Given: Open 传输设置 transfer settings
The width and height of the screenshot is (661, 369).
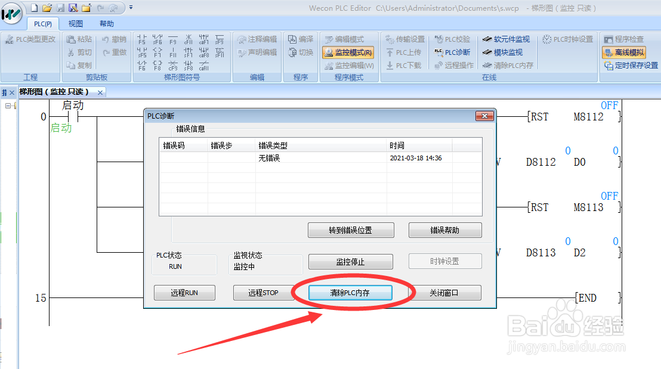Looking at the screenshot, I should (x=405, y=39).
